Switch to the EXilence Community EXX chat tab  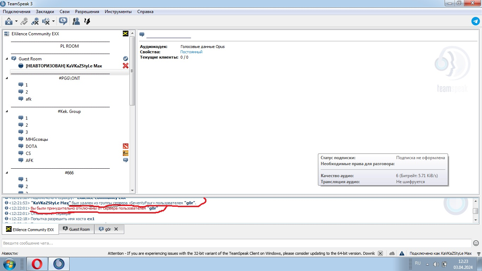tap(30, 229)
